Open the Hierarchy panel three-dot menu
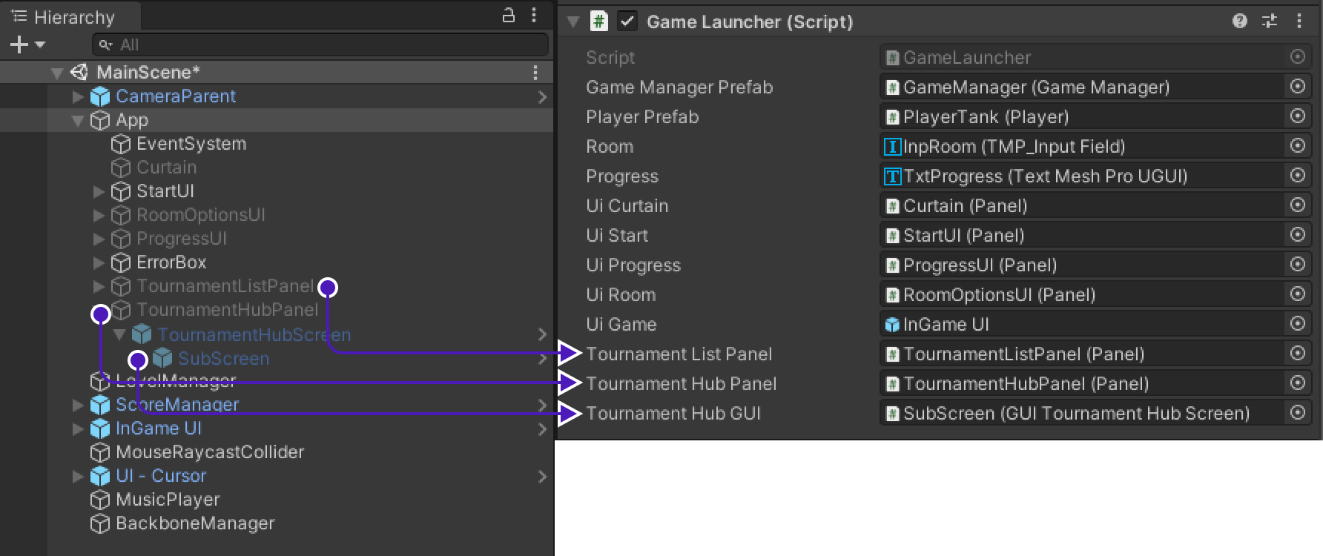 [x=534, y=16]
